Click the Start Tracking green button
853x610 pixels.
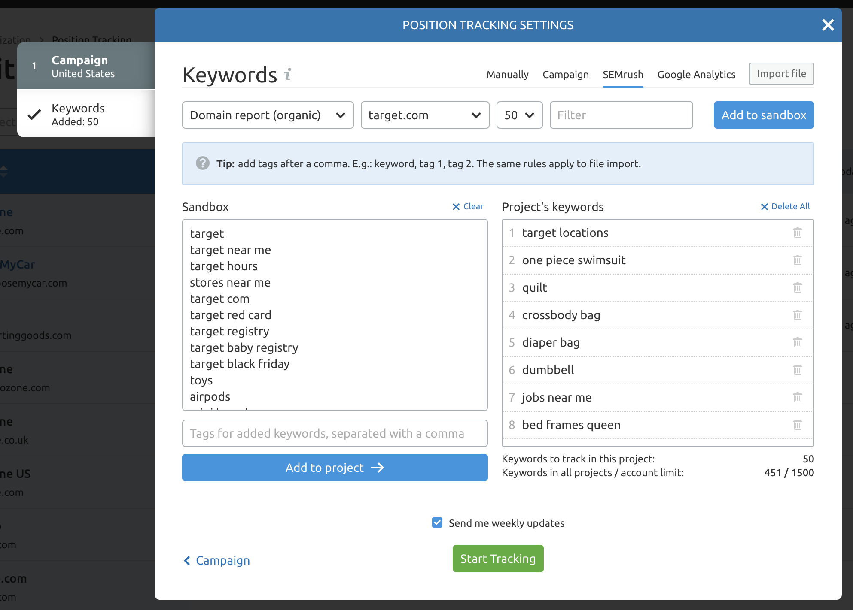(498, 559)
